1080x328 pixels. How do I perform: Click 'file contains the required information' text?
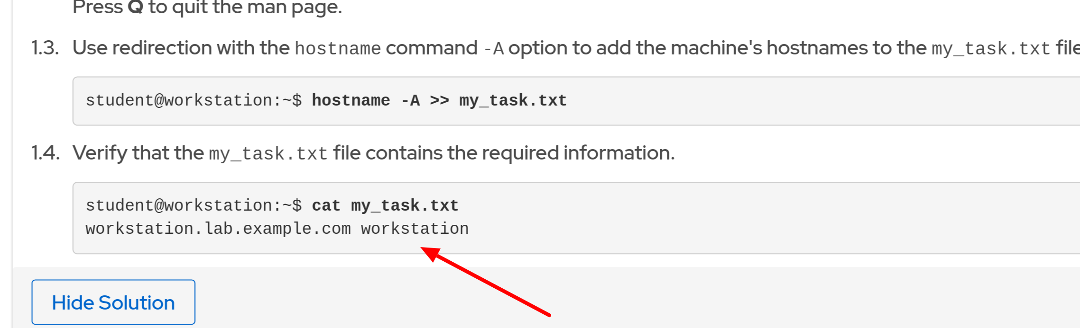[x=504, y=153]
